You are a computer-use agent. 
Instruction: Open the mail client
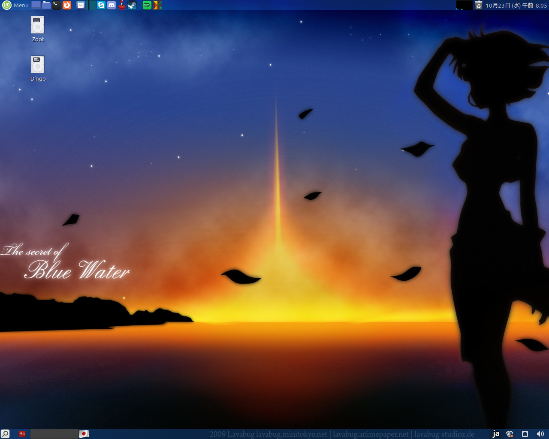(x=81, y=5)
